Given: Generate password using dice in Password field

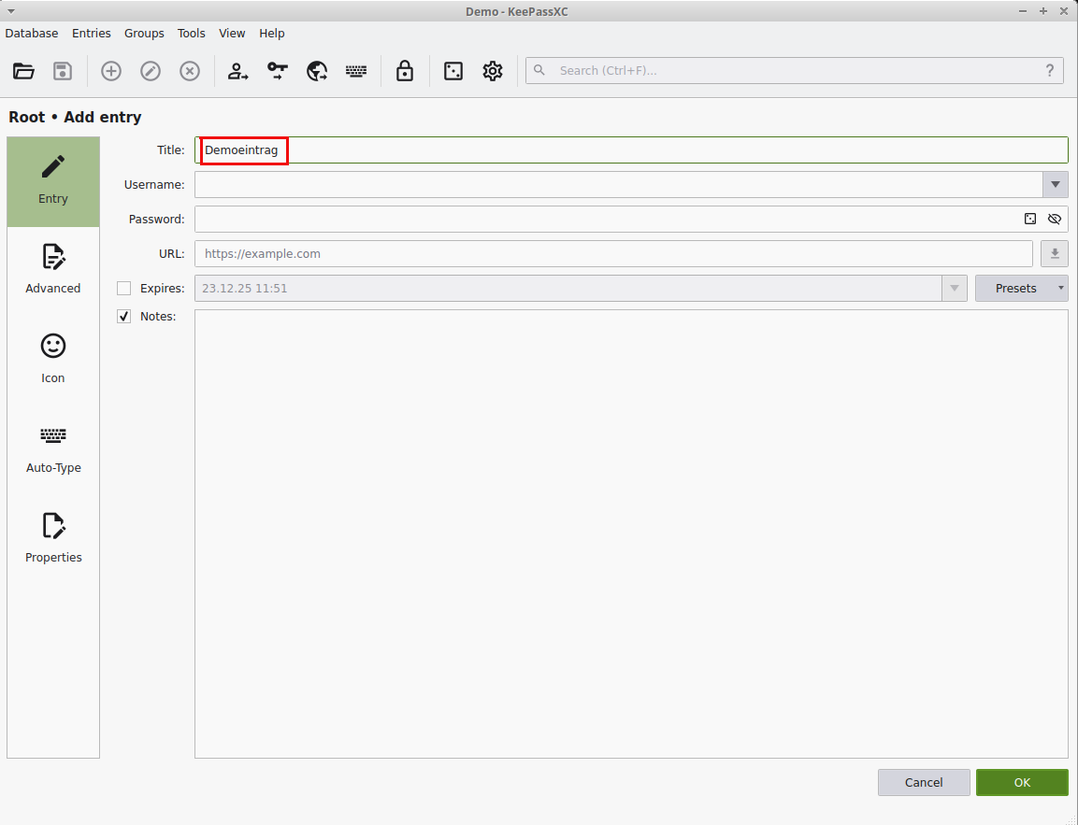Looking at the screenshot, I should 1030,219.
